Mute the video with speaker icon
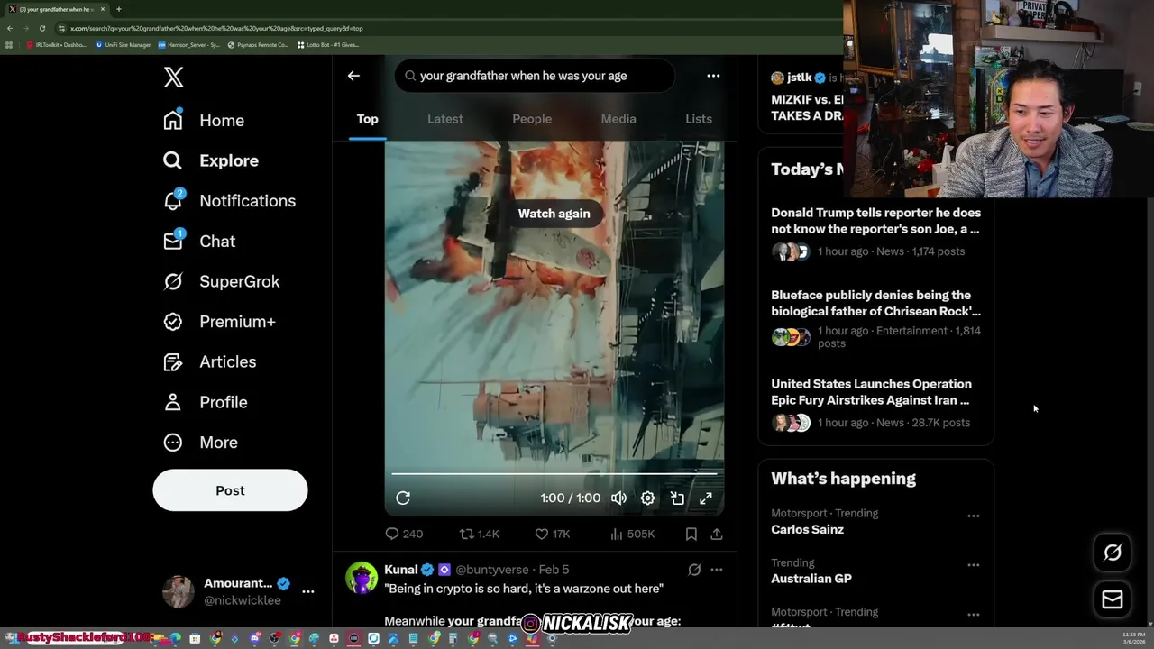Image resolution: width=1154 pixels, height=649 pixels. pos(618,498)
